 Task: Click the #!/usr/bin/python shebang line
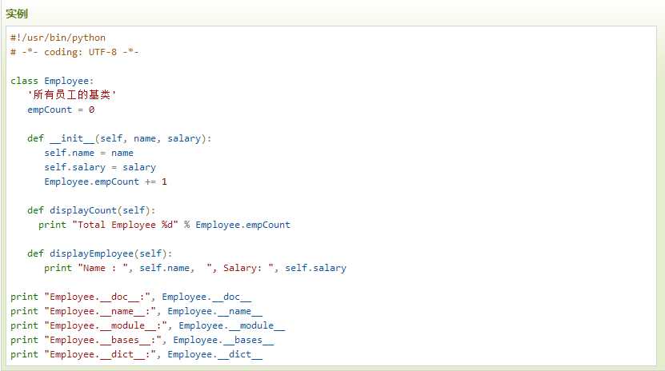[58, 38]
